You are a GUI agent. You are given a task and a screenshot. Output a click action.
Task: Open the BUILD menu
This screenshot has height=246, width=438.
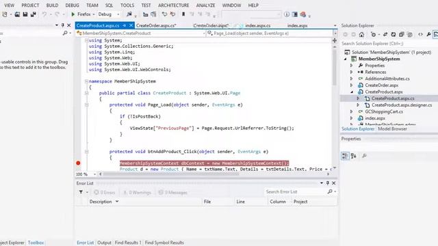pyautogui.click(x=52, y=5)
